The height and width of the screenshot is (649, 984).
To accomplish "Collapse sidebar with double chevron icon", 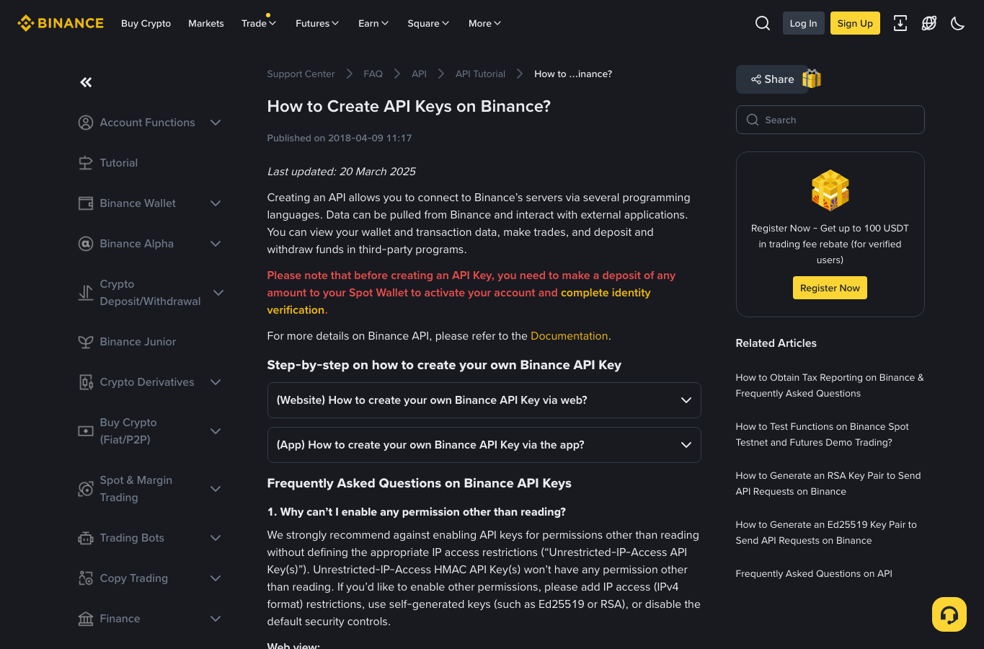I will point(86,82).
